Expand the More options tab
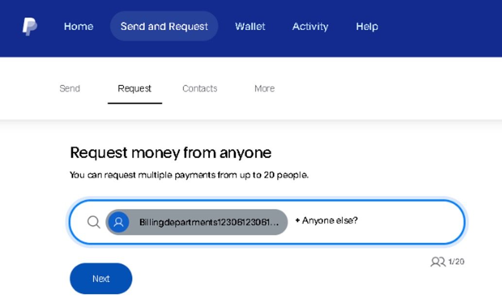The image size is (502, 297). (x=264, y=89)
